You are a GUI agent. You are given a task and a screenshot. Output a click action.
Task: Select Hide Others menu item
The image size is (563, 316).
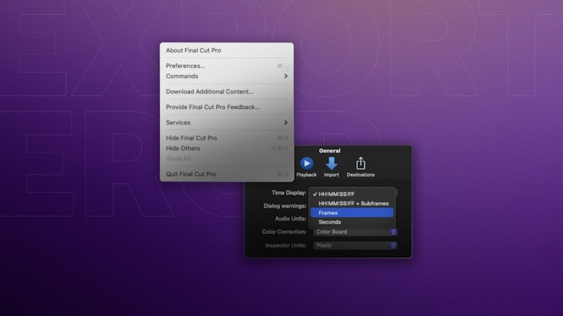click(x=183, y=148)
